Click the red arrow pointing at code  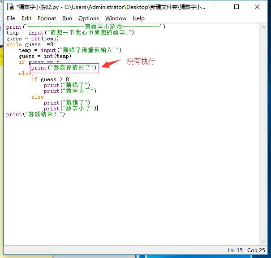112,63
